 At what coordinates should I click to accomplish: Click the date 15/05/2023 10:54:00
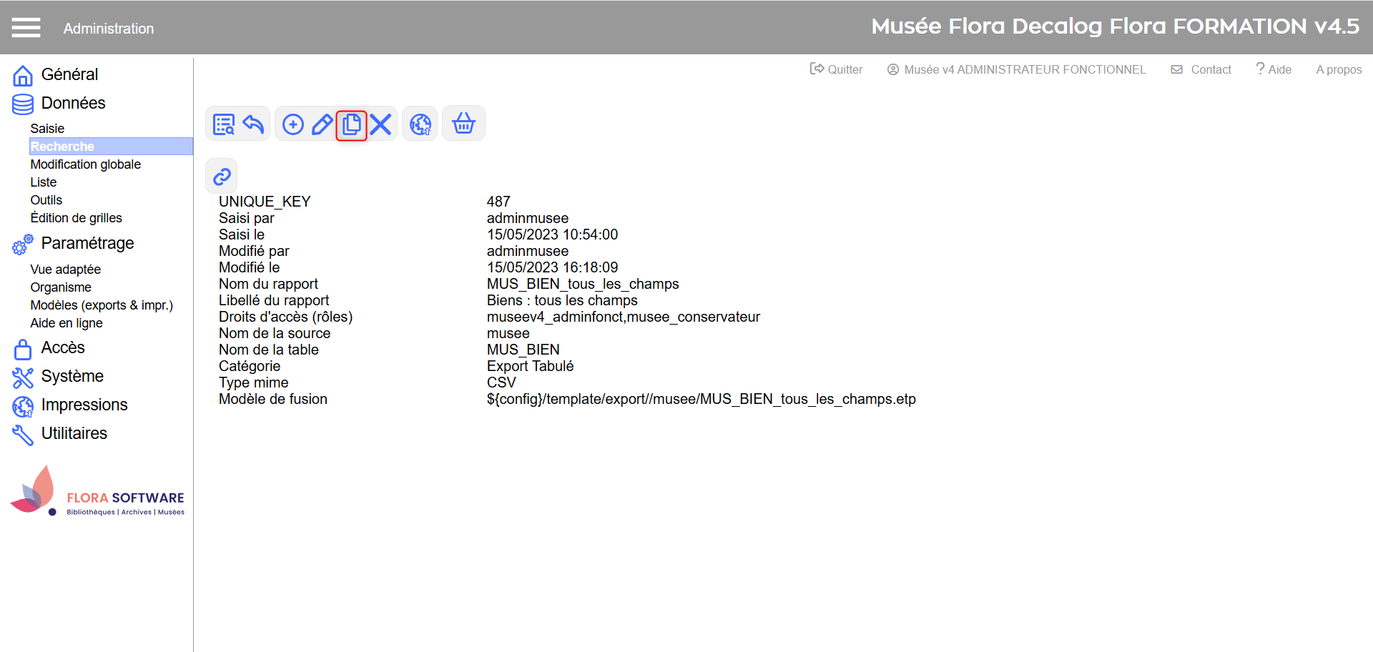[552, 234]
